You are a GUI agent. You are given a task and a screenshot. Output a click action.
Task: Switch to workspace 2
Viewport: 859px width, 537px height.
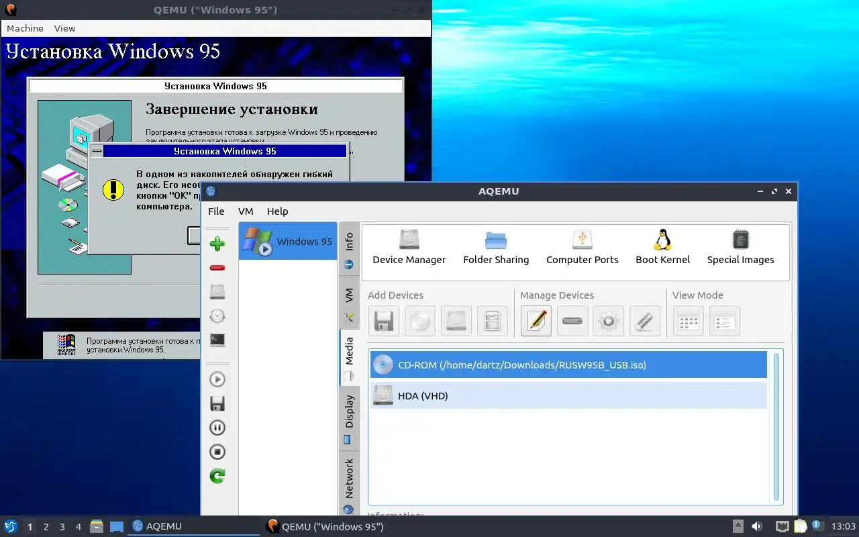pyautogui.click(x=46, y=527)
